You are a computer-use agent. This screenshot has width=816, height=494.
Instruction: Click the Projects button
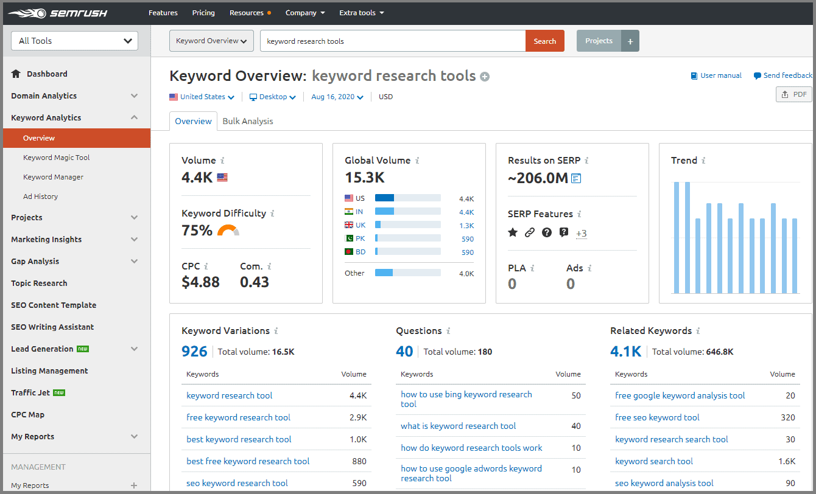point(599,41)
